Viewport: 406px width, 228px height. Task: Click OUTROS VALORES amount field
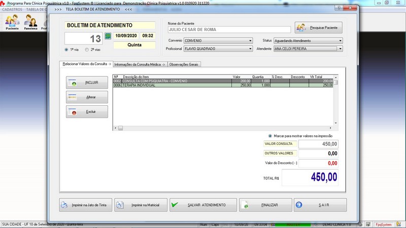(318, 154)
